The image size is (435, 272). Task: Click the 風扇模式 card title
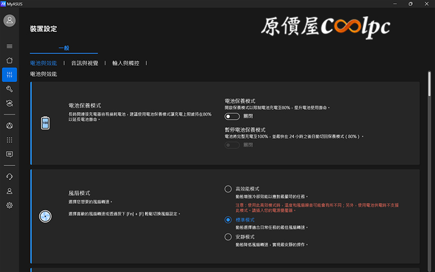click(79, 193)
